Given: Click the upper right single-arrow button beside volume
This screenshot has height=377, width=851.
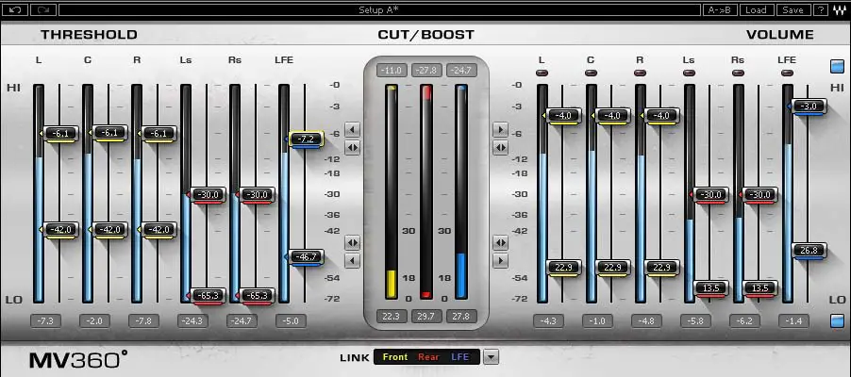Looking at the screenshot, I should click(500, 130).
